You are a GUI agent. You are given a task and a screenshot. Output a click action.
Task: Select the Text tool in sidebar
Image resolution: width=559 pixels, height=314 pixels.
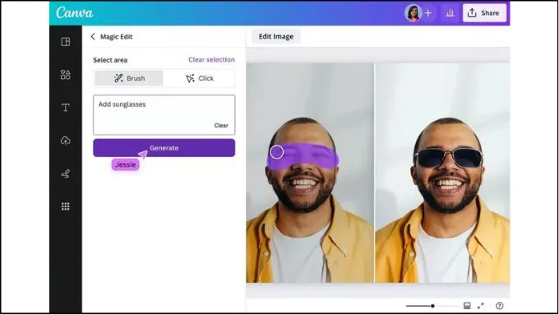pyautogui.click(x=66, y=108)
